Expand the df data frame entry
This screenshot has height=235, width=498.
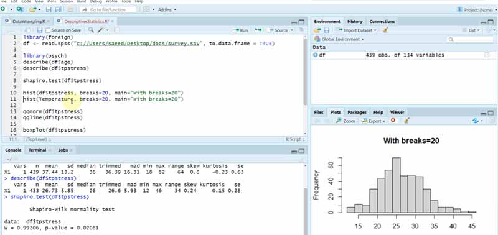pos(316,55)
